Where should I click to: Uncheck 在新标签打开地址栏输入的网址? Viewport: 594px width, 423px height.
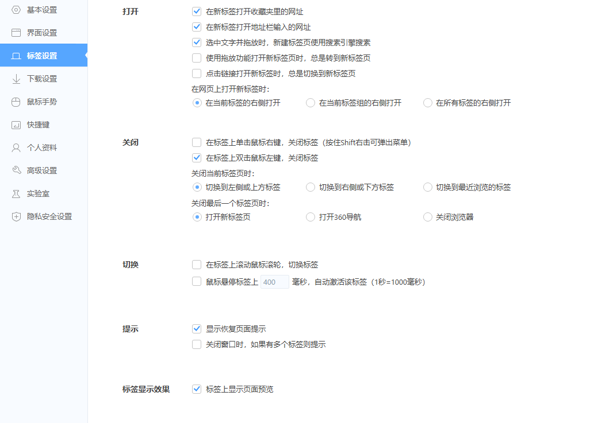pos(197,27)
